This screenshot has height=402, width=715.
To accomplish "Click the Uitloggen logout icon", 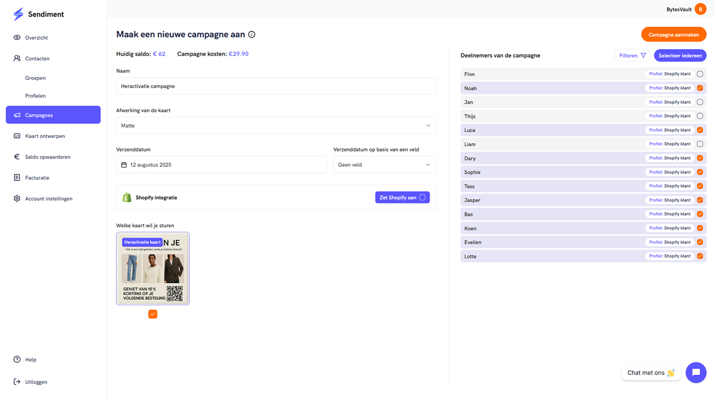I will click(x=17, y=382).
